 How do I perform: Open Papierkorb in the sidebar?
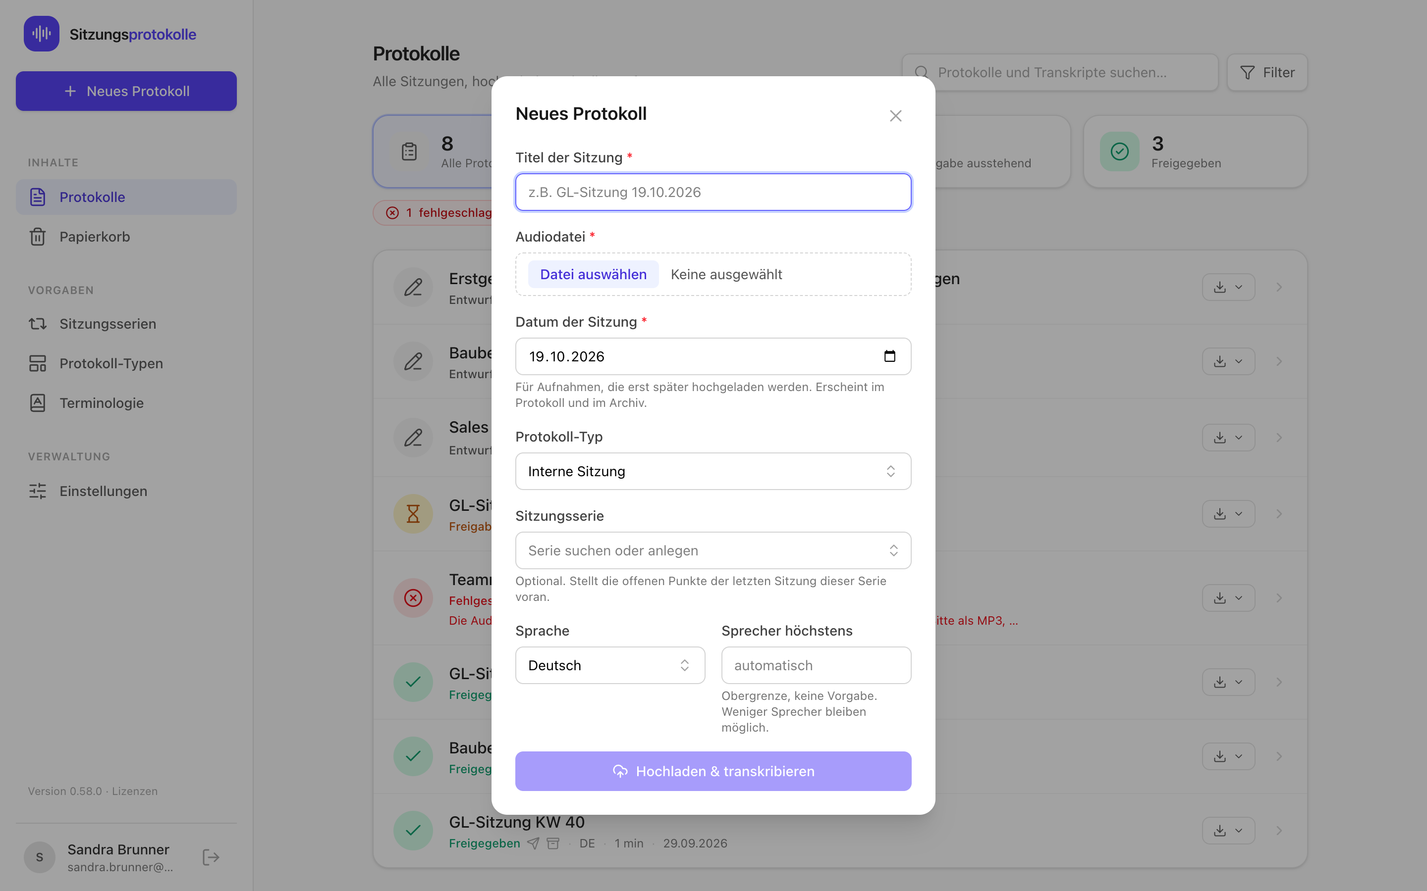(126, 236)
